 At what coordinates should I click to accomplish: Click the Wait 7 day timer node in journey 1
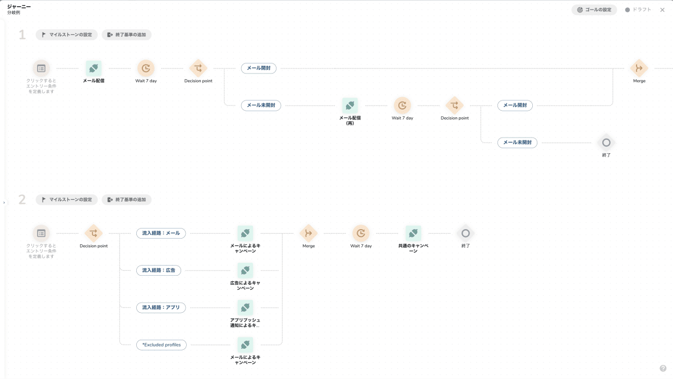point(145,68)
